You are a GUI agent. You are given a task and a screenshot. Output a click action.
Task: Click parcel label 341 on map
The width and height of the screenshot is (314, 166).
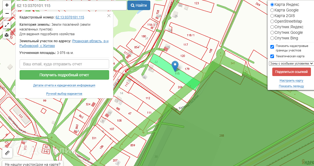pos(233,63)
